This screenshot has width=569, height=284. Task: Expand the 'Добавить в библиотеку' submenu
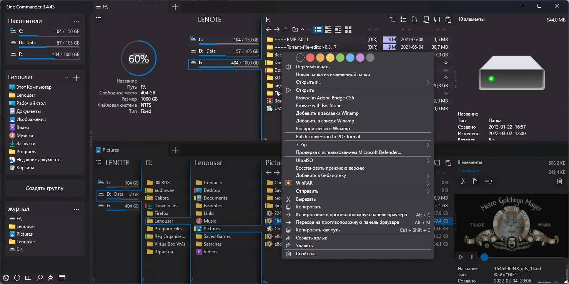coord(428,176)
